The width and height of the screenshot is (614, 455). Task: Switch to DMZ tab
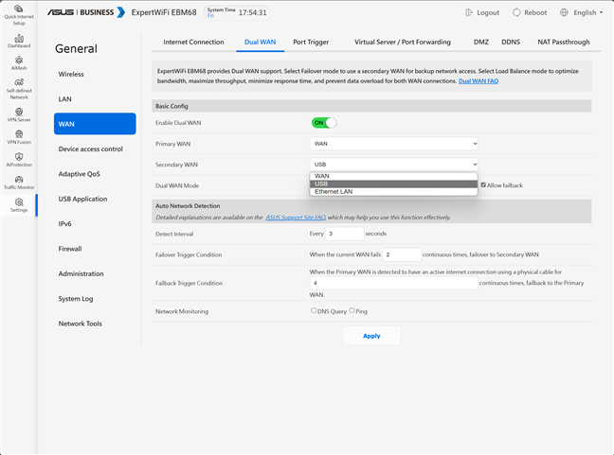[x=481, y=42]
